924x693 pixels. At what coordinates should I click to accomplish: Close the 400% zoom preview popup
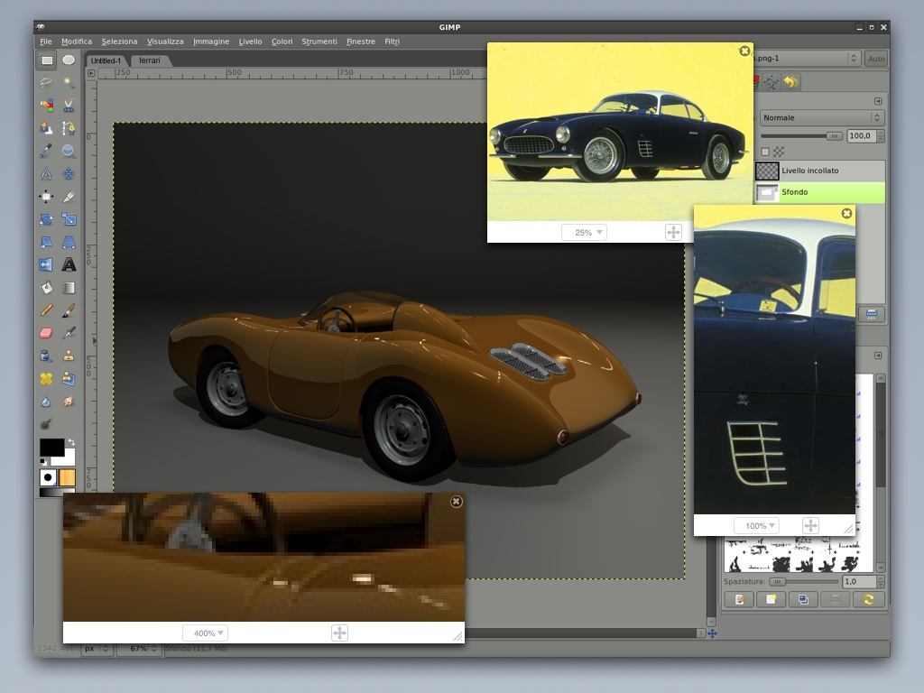(x=456, y=502)
